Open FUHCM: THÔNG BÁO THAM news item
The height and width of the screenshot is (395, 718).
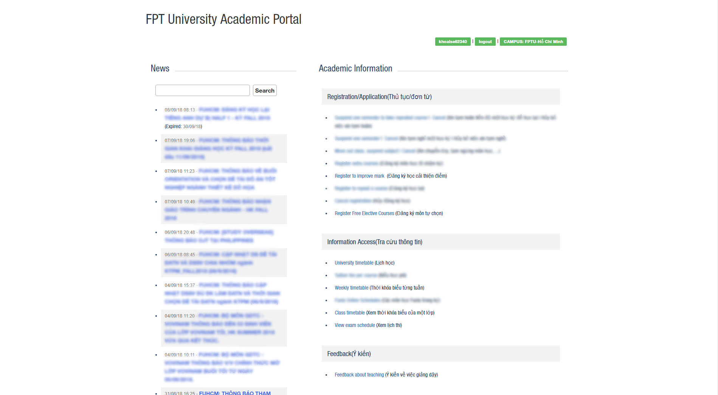point(235,393)
